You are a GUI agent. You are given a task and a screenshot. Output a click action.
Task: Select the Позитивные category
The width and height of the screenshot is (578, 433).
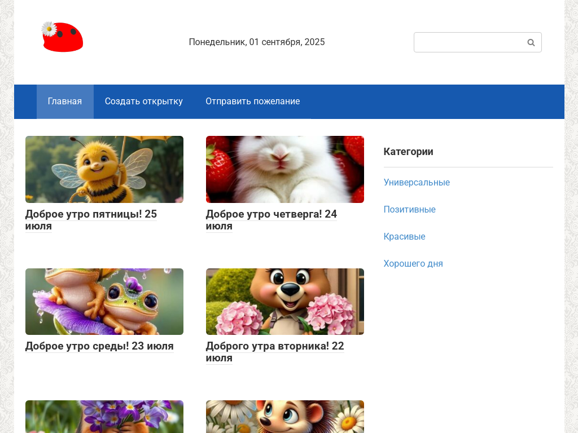[x=410, y=210]
